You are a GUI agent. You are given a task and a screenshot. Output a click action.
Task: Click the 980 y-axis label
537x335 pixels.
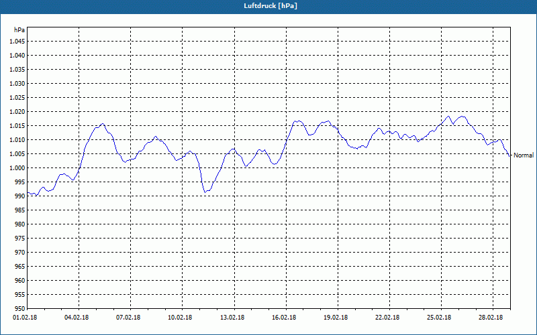[x=20, y=224]
